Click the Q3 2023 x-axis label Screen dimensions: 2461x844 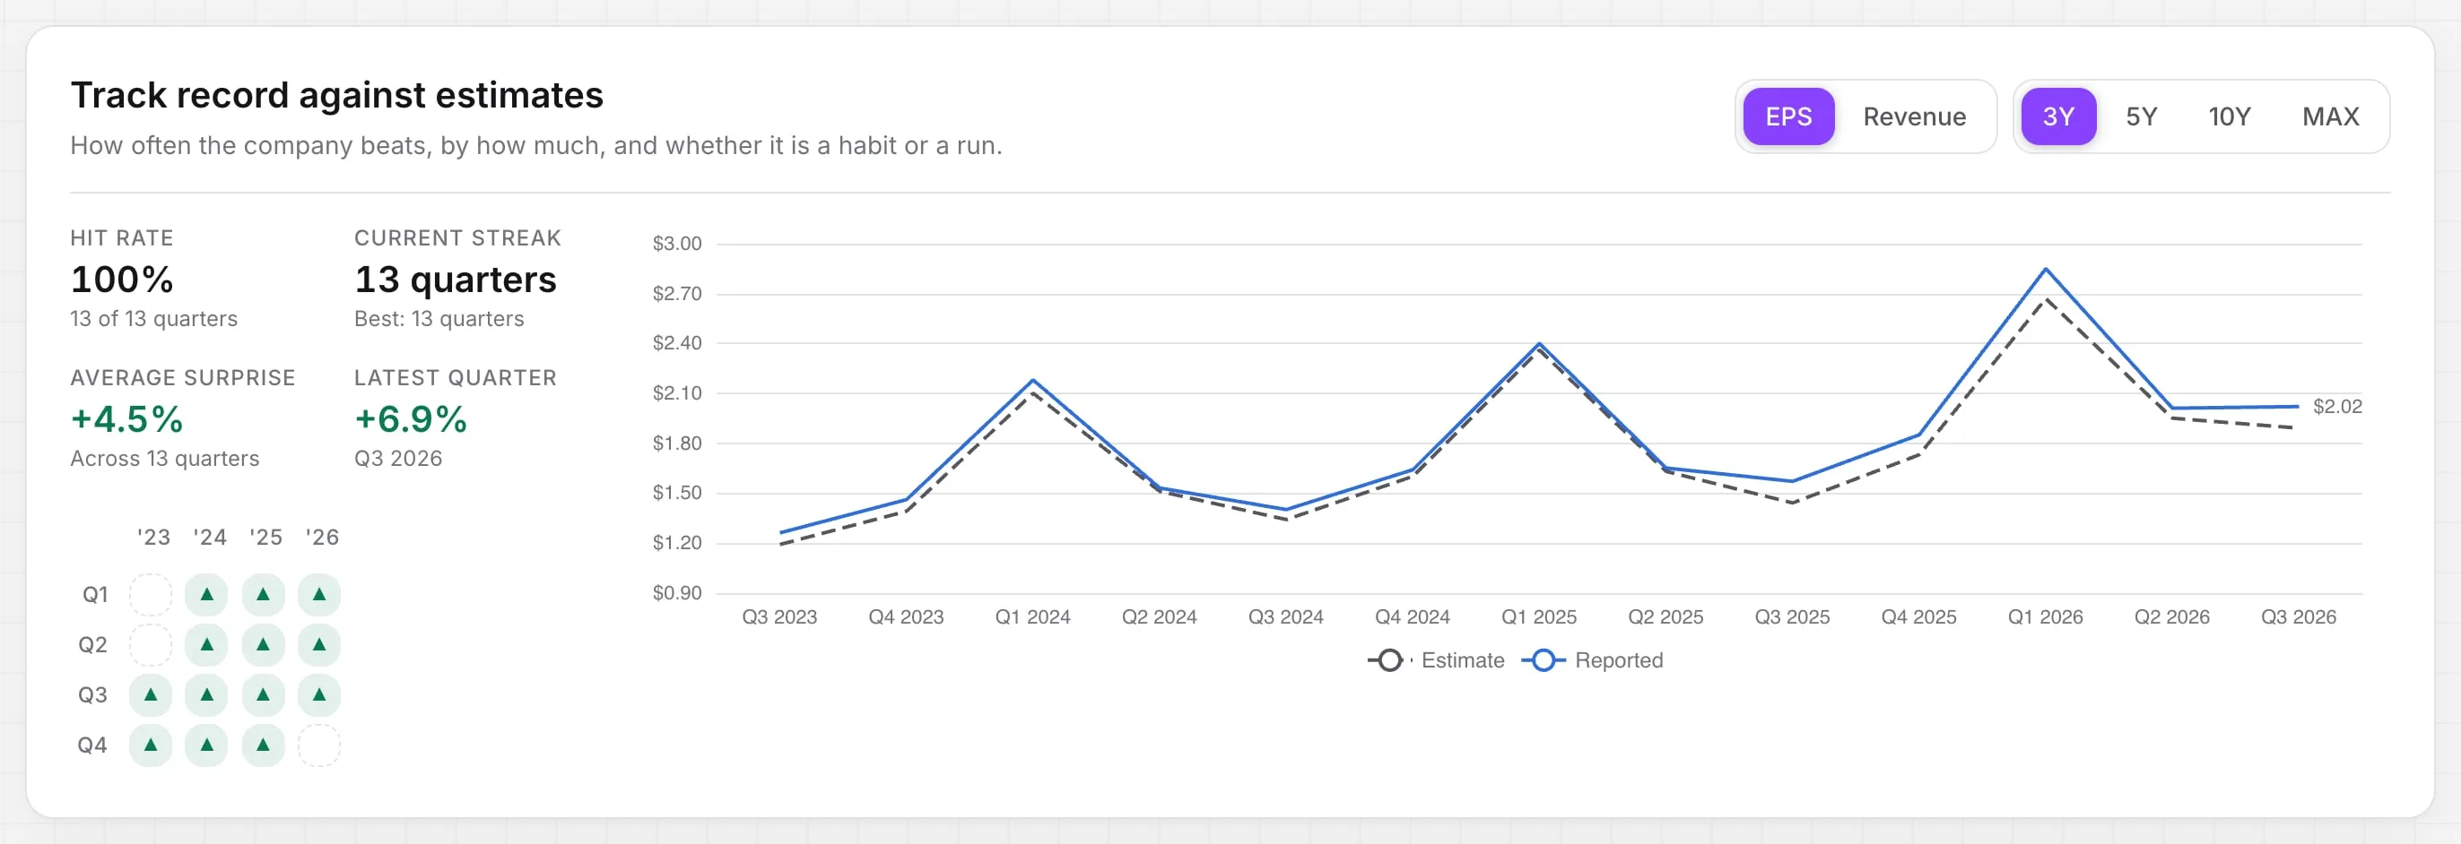[x=779, y=616]
